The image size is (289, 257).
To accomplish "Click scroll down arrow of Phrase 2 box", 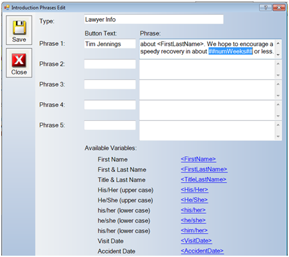I will tap(278, 75).
